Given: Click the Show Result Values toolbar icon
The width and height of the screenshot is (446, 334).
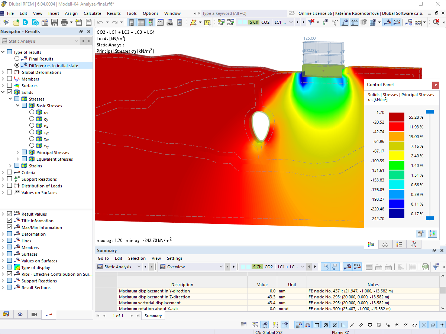Looking at the screenshot, I should [396, 22].
